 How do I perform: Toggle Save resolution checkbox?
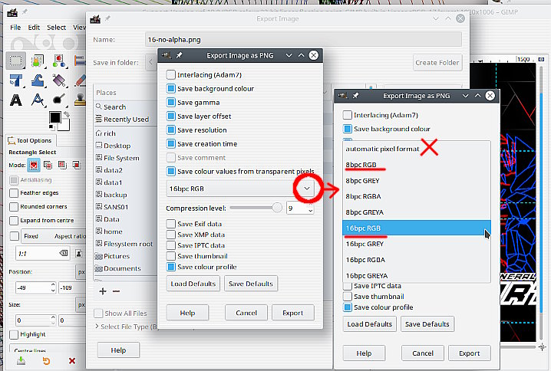point(171,130)
